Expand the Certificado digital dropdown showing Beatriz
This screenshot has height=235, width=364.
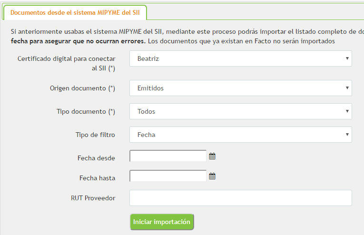point(240,59)
